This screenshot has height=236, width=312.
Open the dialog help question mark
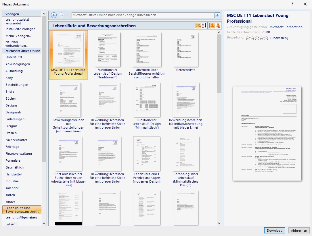click(292, 4)
